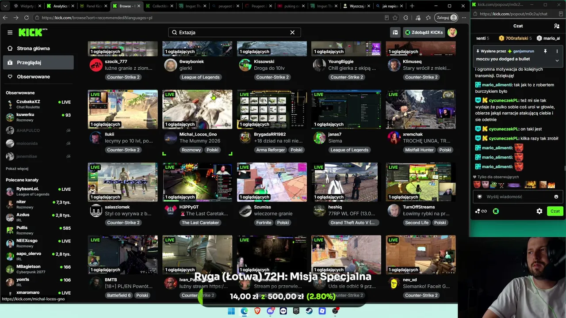This screenshot has width=566, height=318.
Task: Open Obserwowane in the sidebar
Action: [x=38, y=76]
